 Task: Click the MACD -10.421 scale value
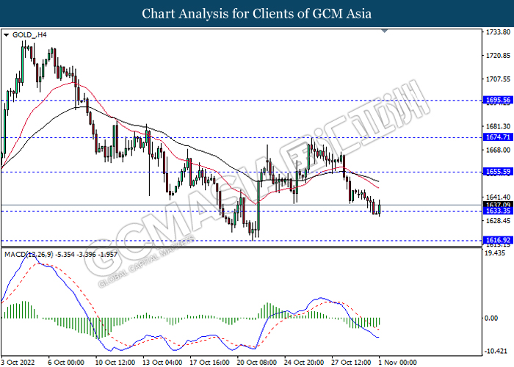[x=496, y=351]
